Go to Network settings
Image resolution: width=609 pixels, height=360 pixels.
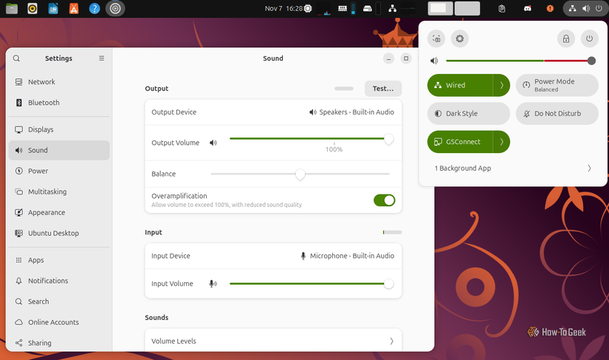pyautogui.click(x=59, y=82)
